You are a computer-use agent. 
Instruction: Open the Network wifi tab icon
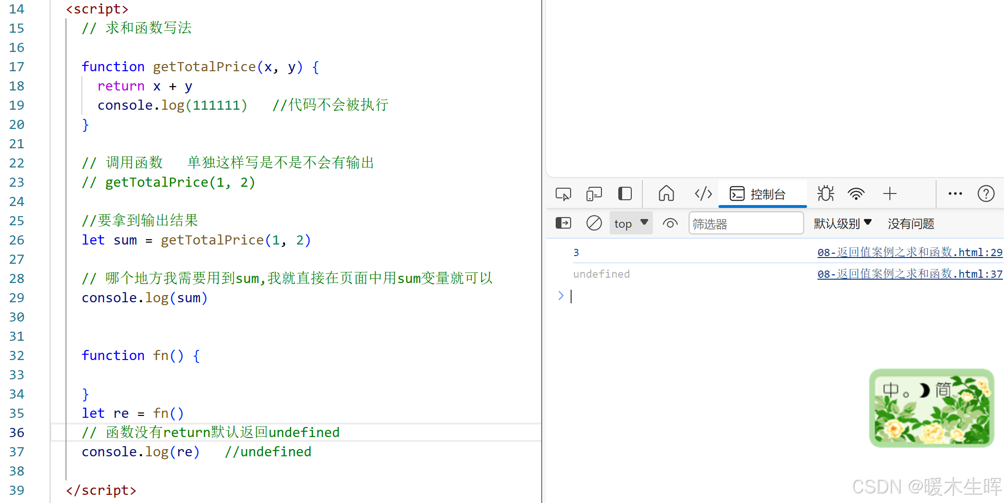click(x=856, y=194)
